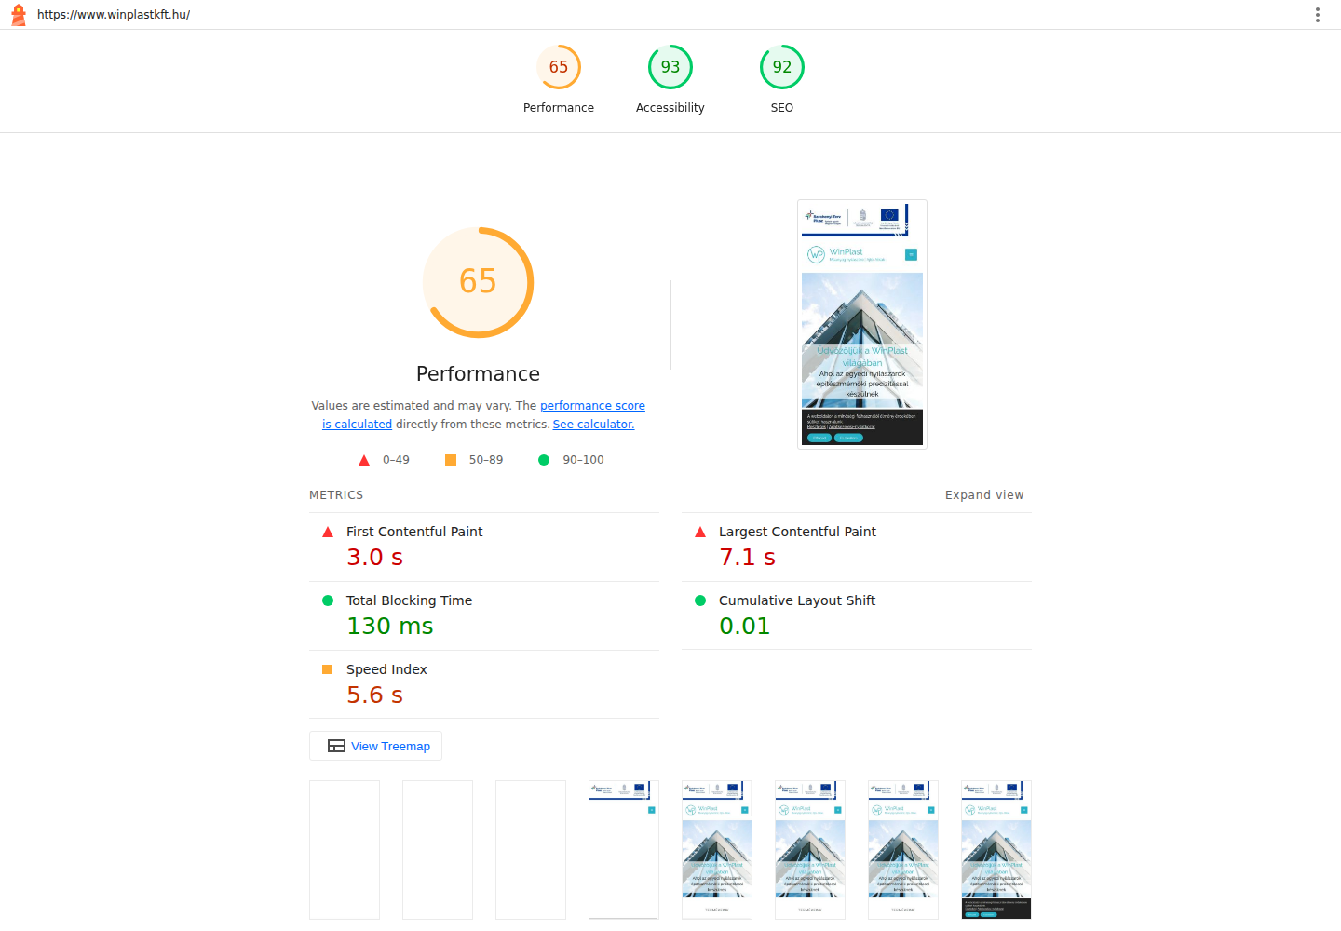1341x931 pixels.
Task: Expand the Cumulative Layout Shift metric
Action: tap(857, 616)
